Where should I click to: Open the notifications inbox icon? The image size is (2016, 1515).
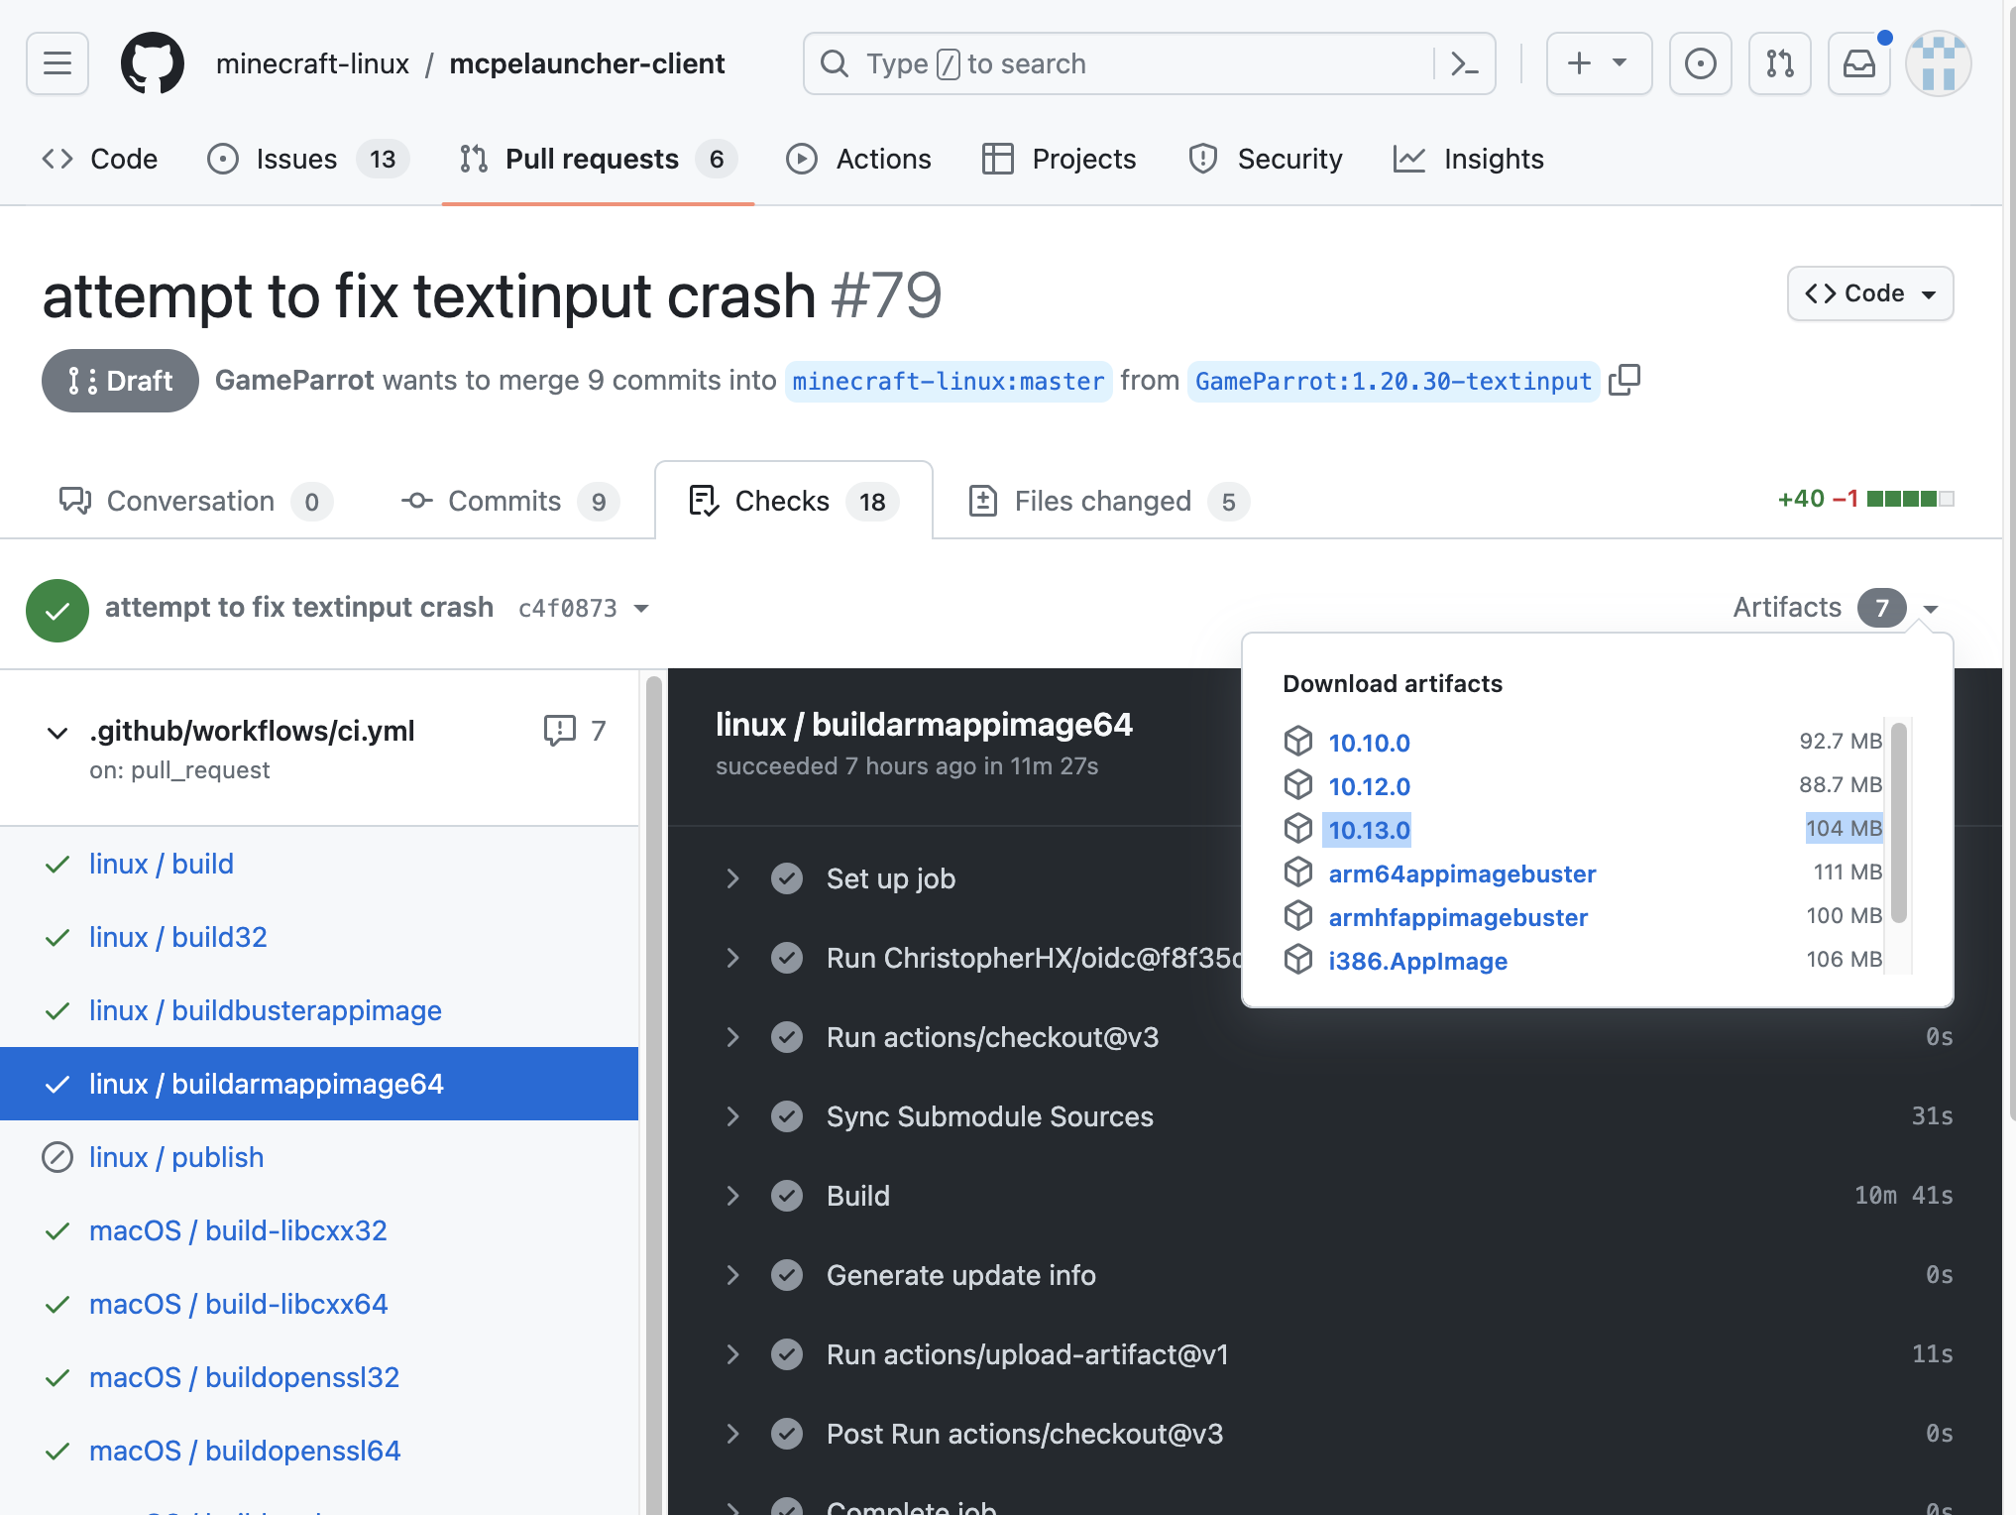pyautogui.click(x=1858, y=62)
